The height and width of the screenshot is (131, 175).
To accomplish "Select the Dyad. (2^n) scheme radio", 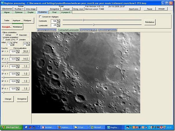I will coord(4,40).
